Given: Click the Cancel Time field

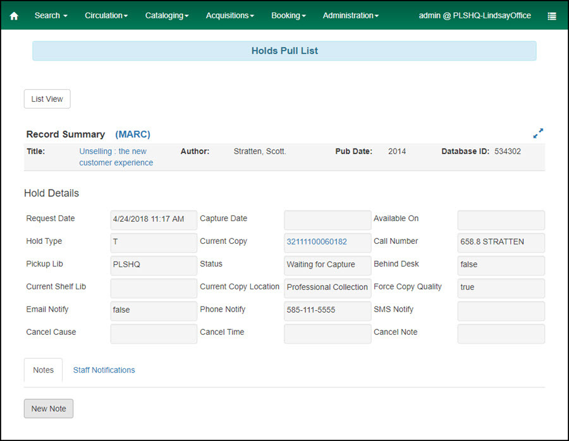Looking at the screenshot, I should coord(327,334).
